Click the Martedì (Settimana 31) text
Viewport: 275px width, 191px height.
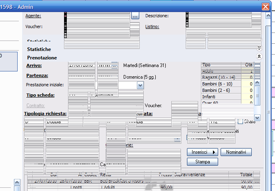[x=145, y=65]
